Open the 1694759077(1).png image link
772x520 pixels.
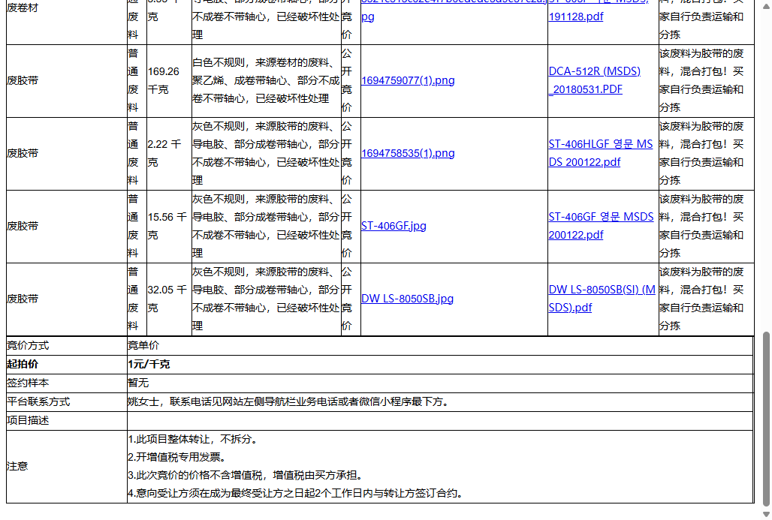pos(408,81)
